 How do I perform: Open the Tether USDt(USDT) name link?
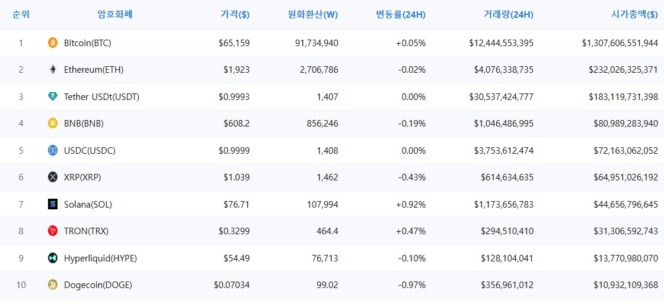pos(101,96)
